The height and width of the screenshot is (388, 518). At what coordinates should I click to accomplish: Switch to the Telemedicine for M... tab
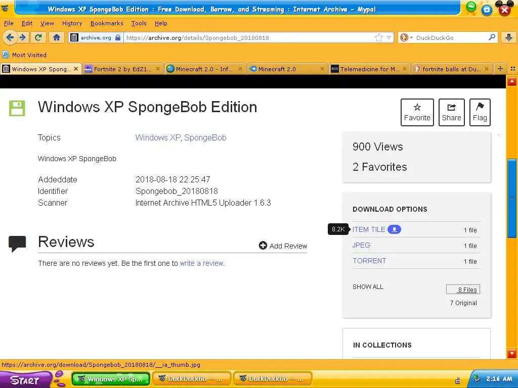coord(369,69)
